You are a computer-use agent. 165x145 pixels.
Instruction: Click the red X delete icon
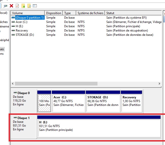pos(11,6)
